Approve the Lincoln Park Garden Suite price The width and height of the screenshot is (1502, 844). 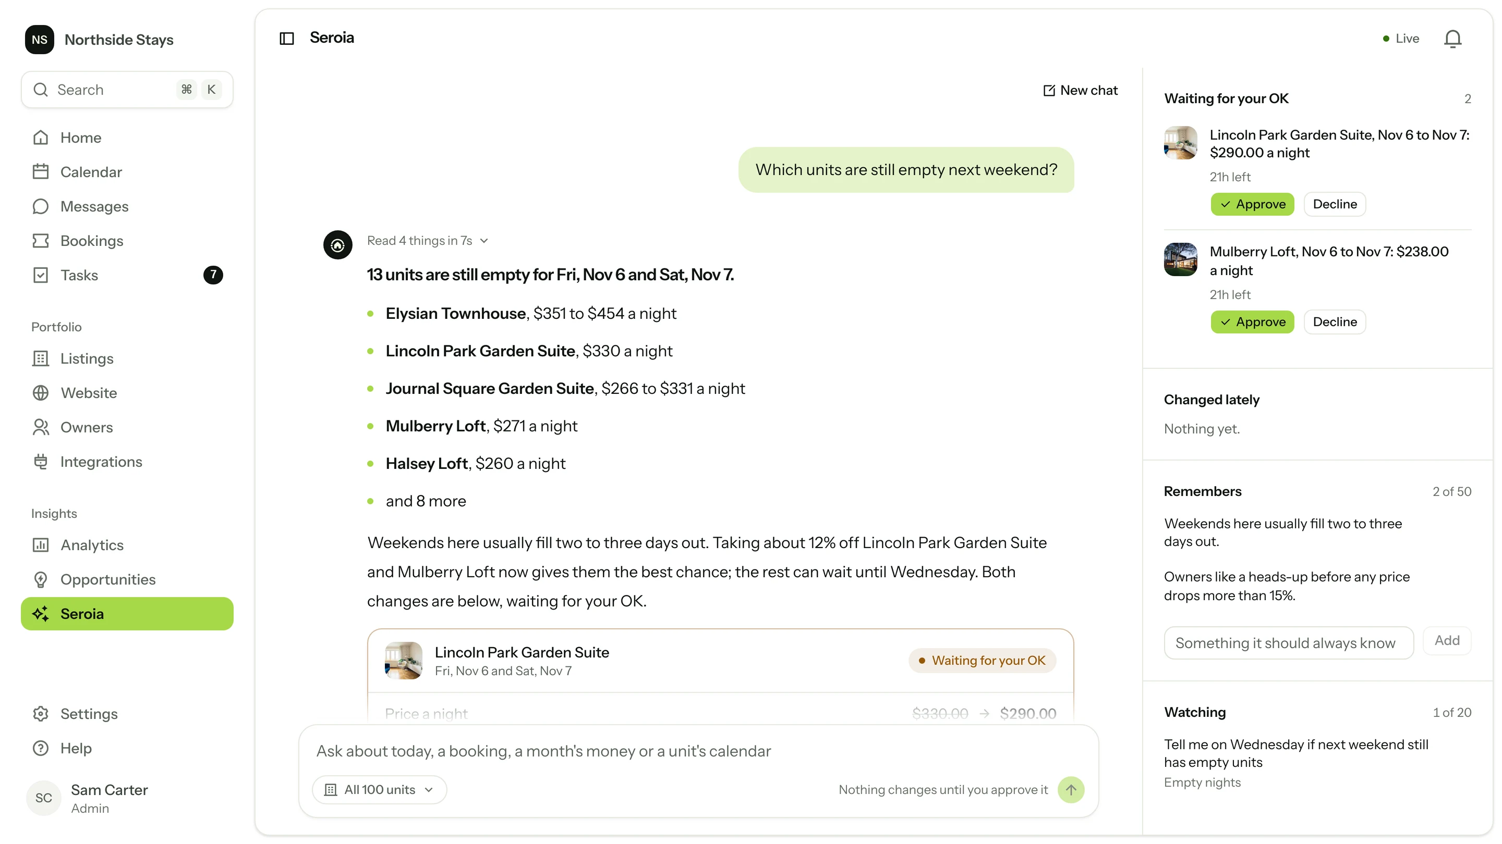tap(1252, 204)
